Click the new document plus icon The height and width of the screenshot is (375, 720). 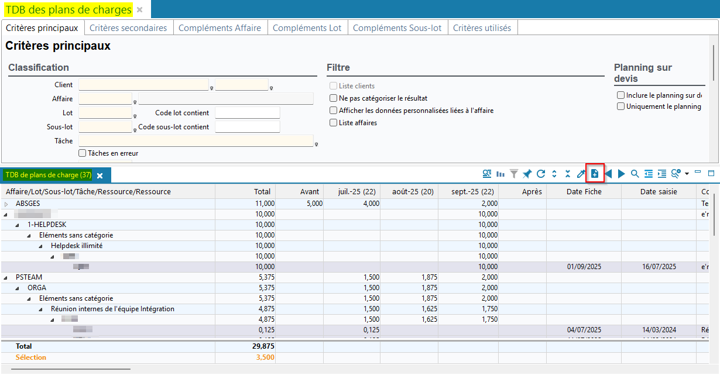click(595, 174)
